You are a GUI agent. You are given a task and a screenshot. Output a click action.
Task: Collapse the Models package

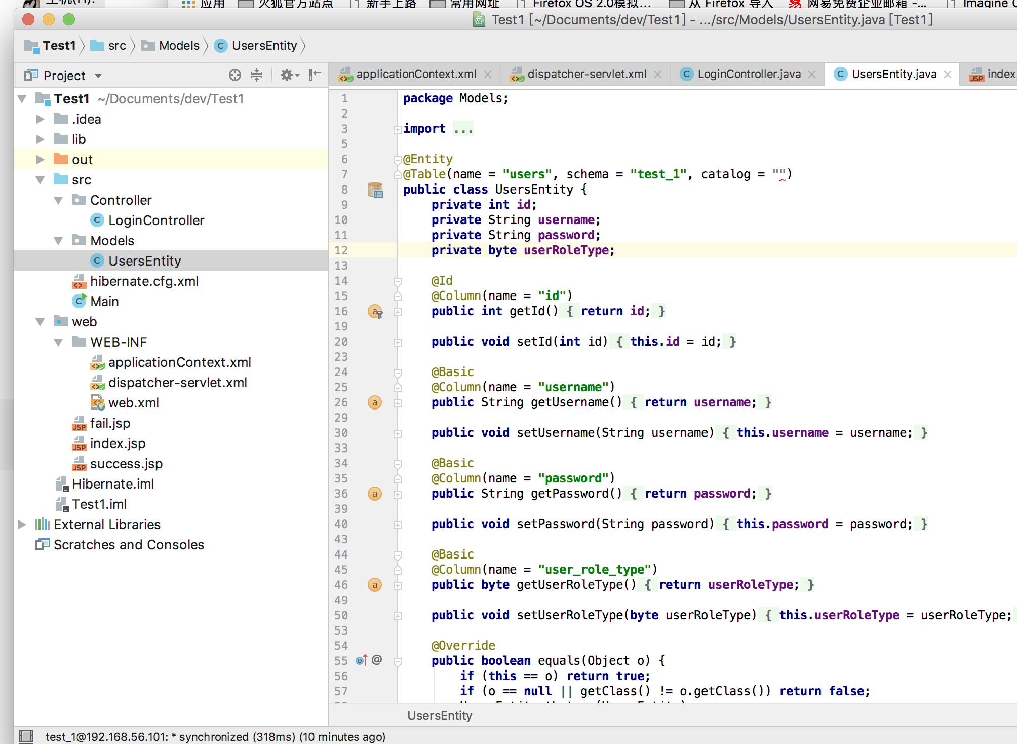pyautogui.click(x=58, y=241)
